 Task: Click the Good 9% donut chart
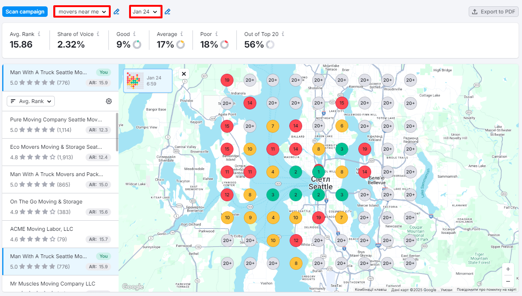pos(137,45)
